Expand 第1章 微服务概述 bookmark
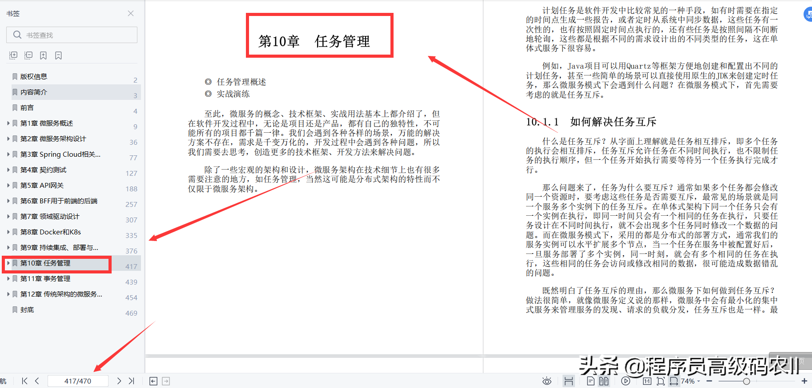 (x=8, y=123)
